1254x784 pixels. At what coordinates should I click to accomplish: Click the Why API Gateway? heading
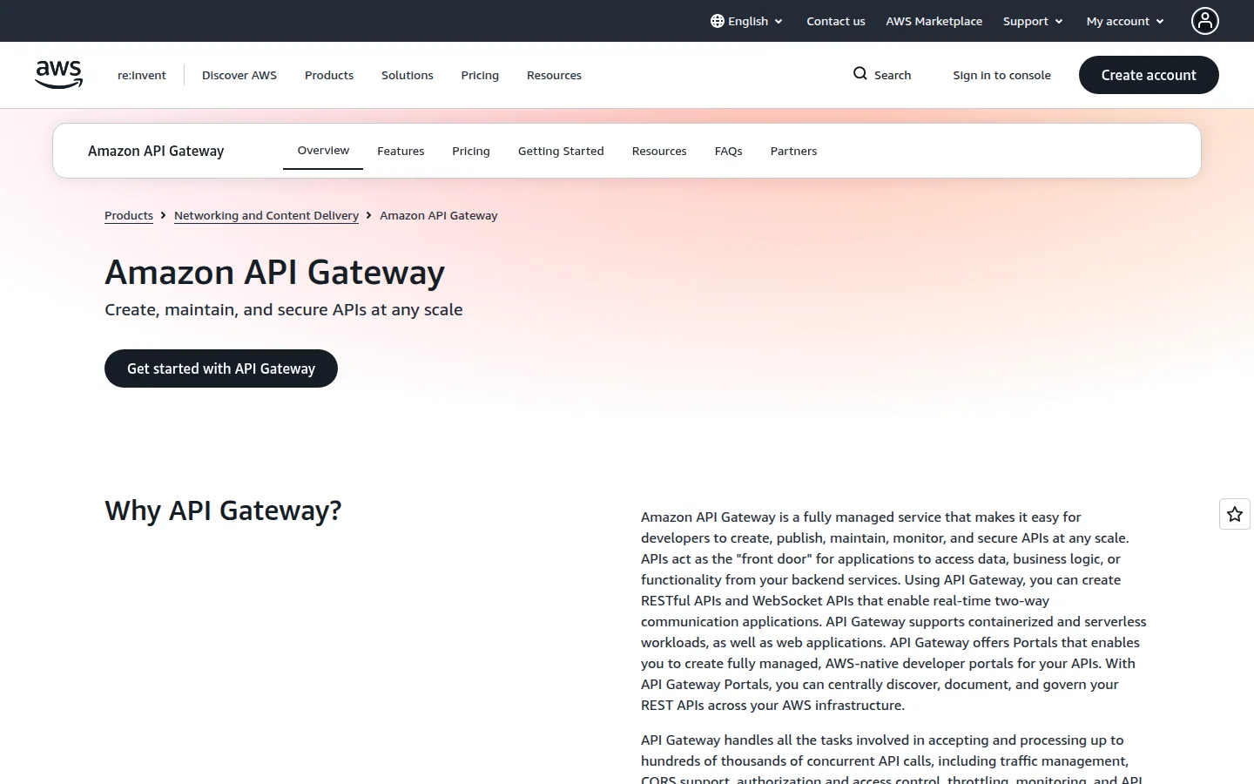tap(223, 510)
